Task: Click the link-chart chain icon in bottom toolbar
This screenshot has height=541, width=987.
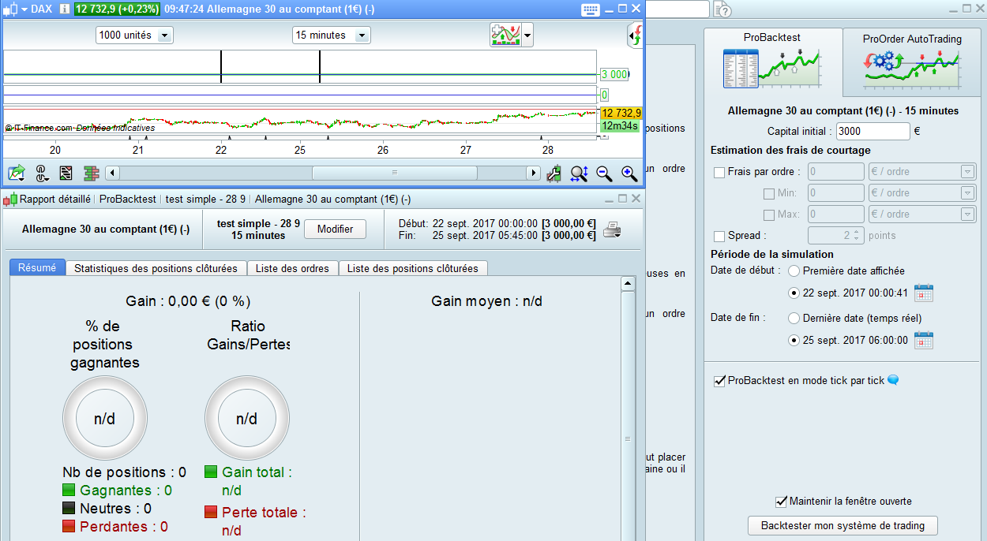Action: click(41, 173)
